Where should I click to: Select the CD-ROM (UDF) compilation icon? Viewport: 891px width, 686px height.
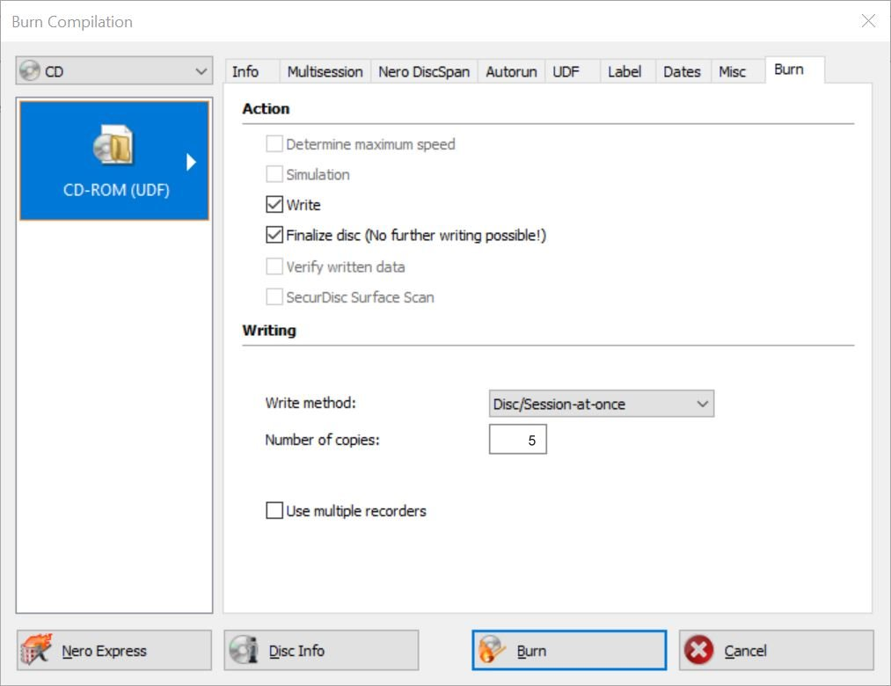tap(113, 146)
